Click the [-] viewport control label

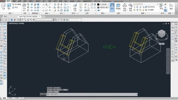8,23
